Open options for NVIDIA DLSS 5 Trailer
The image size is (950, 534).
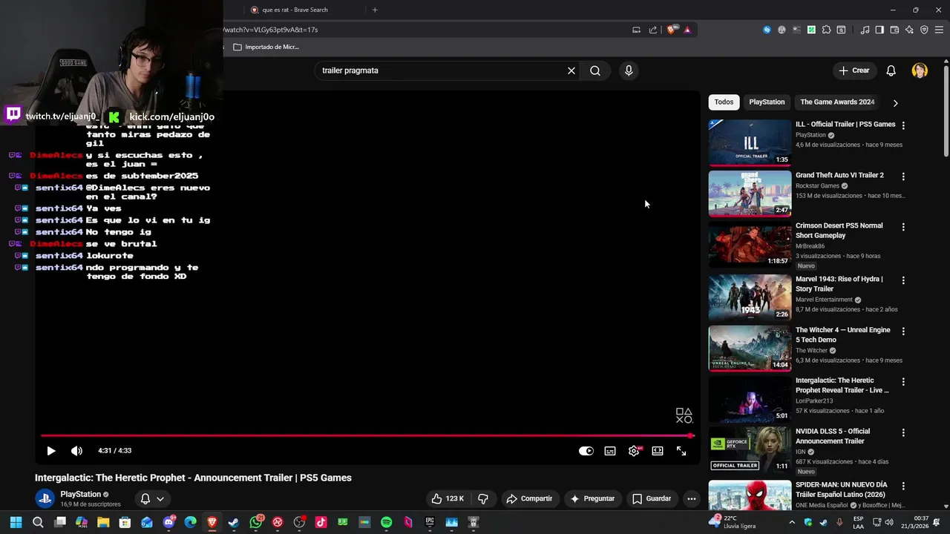[903, 433]
